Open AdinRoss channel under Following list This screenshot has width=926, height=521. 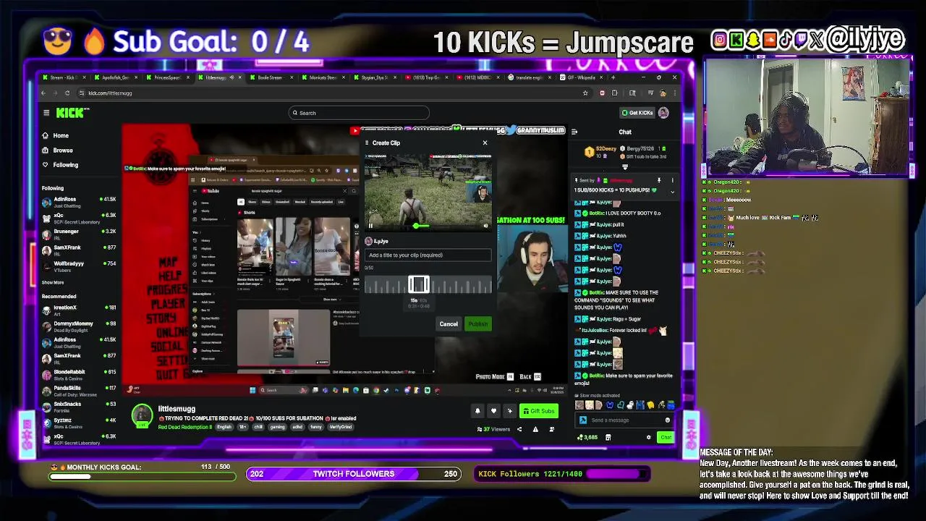click(x=78, y=202)
